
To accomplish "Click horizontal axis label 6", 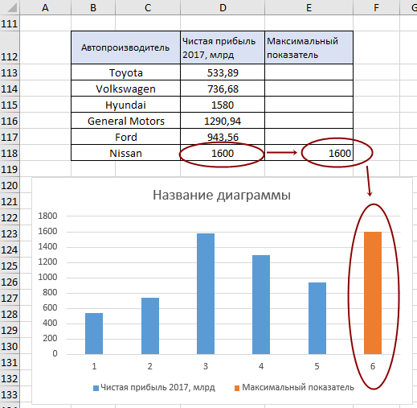I will coord(373,366).
